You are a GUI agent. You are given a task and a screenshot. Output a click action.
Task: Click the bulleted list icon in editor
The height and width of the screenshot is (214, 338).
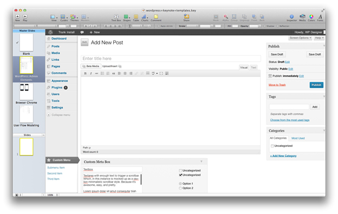coord(102,74)
